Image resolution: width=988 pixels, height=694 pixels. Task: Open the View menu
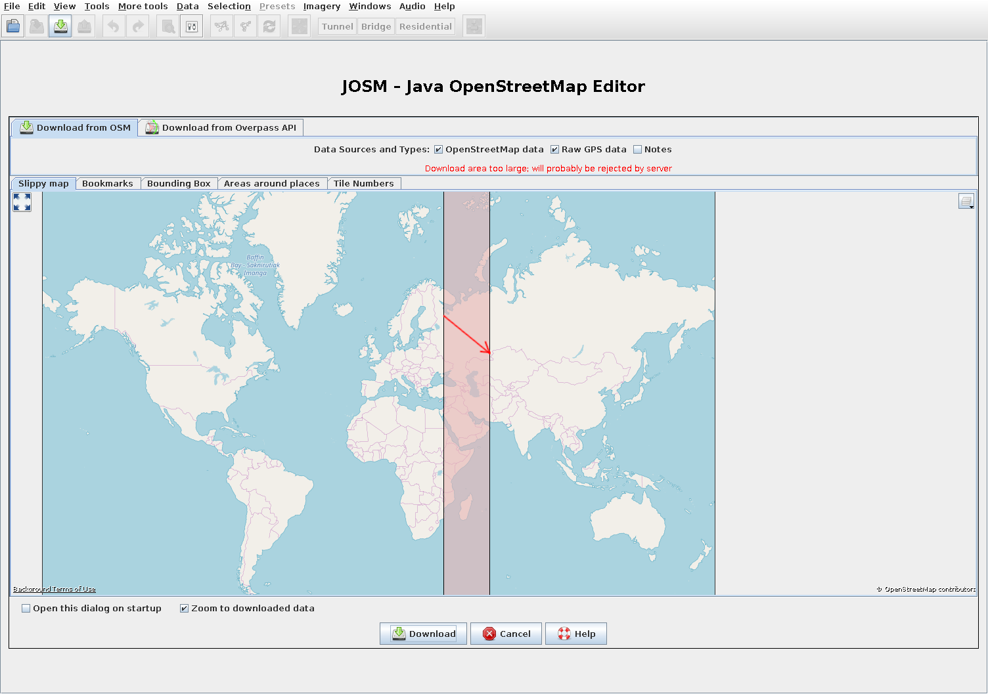[x=65, y=7]
